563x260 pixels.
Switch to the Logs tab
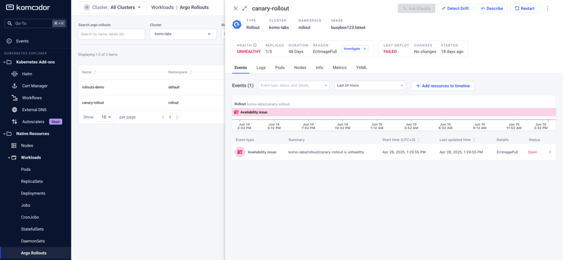[x=261, y=67]
